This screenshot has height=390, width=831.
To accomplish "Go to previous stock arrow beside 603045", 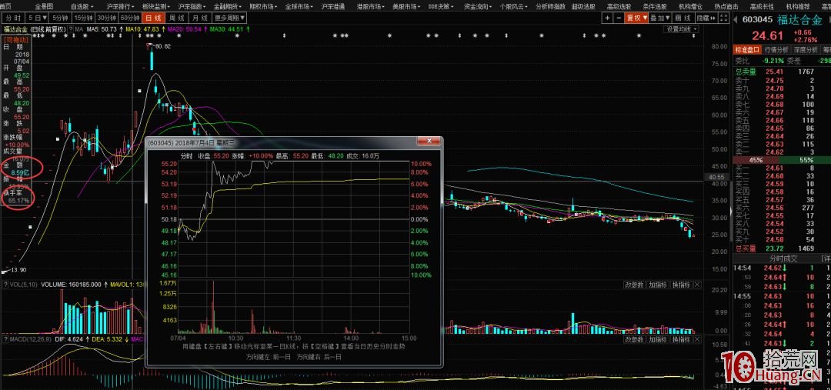I will [x=736, y=20].
